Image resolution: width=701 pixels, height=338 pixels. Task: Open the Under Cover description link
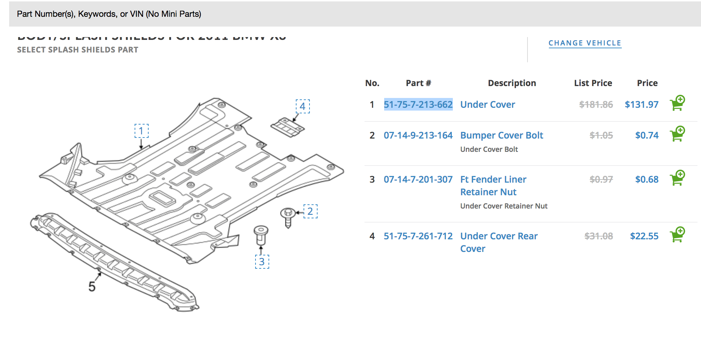(488, 104)
